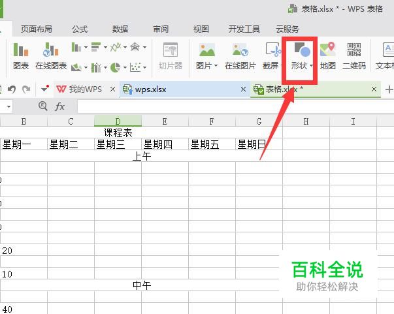
Task: Switch to the 开发工具 tab
Action: pos(244,29)
